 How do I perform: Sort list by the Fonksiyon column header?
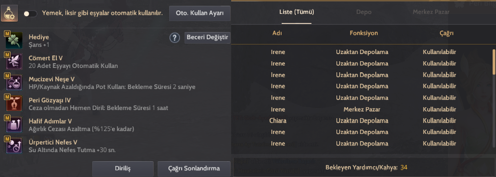pos(363,33)
